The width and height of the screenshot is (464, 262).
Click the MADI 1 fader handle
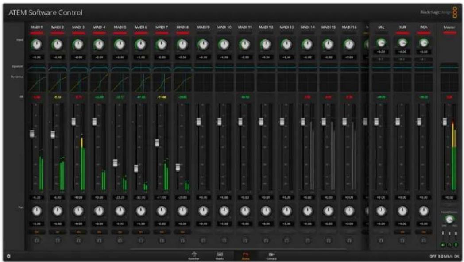click(x=32, y=134)
